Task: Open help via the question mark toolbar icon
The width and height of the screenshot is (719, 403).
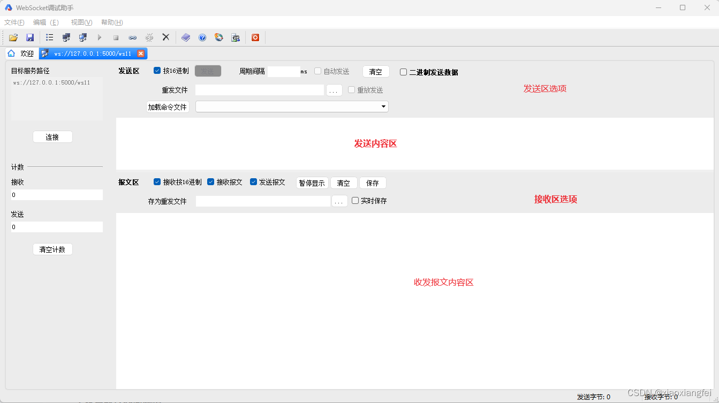Action: click(x=202, y=37)
